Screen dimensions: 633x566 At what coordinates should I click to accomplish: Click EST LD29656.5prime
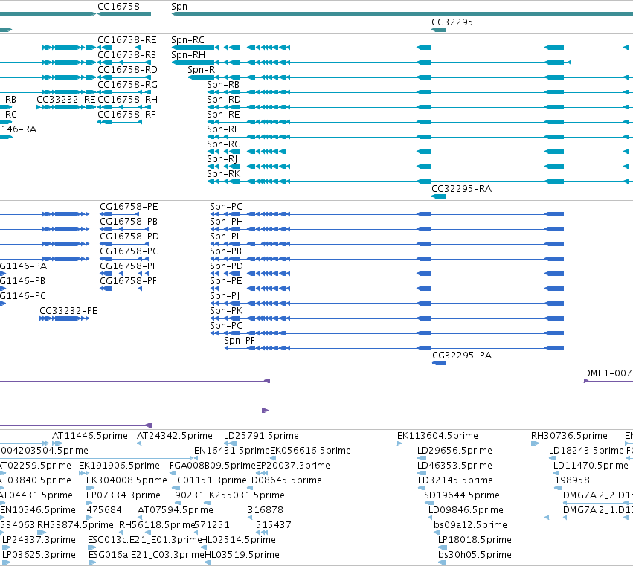pyautogui.click(x=454, y=451)
